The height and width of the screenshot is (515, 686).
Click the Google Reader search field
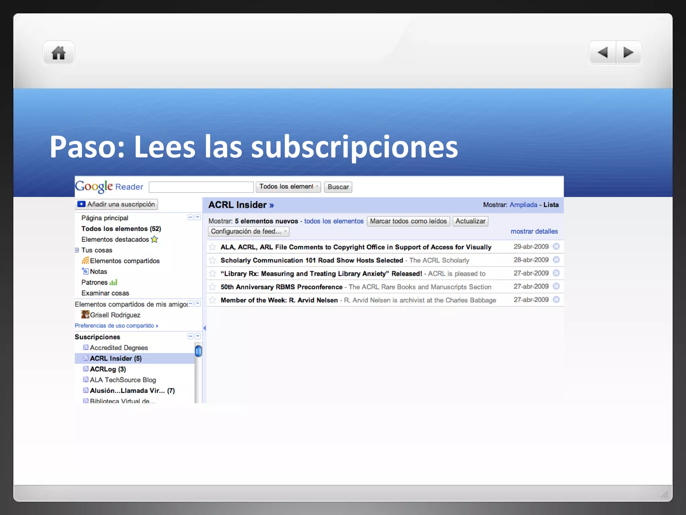coord(201,187)
